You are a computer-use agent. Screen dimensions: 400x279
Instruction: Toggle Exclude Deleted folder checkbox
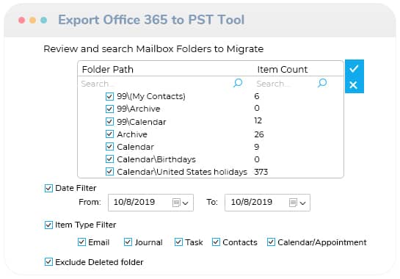point(48,262)
